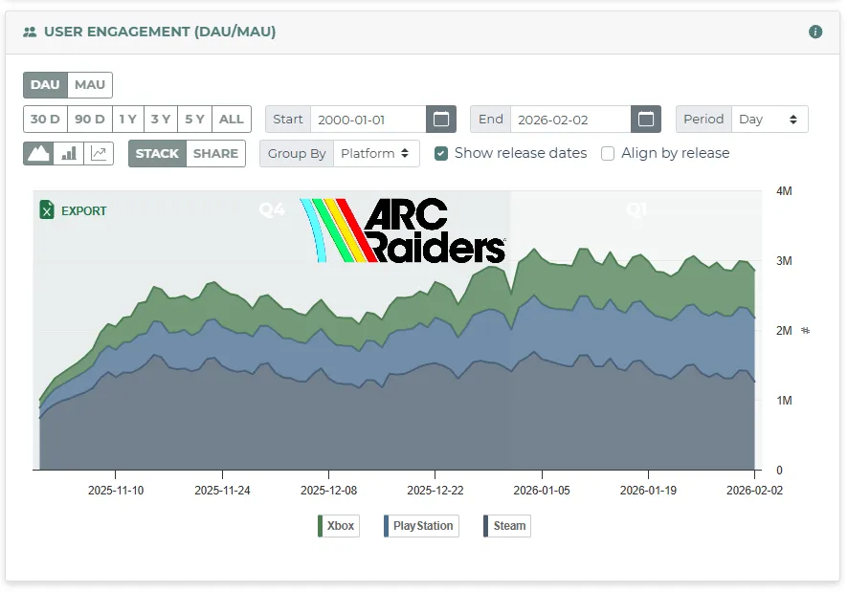This screenshot has width=848, height=592.
Task: Click the Start date input field
Action: (x=368, y=120)
